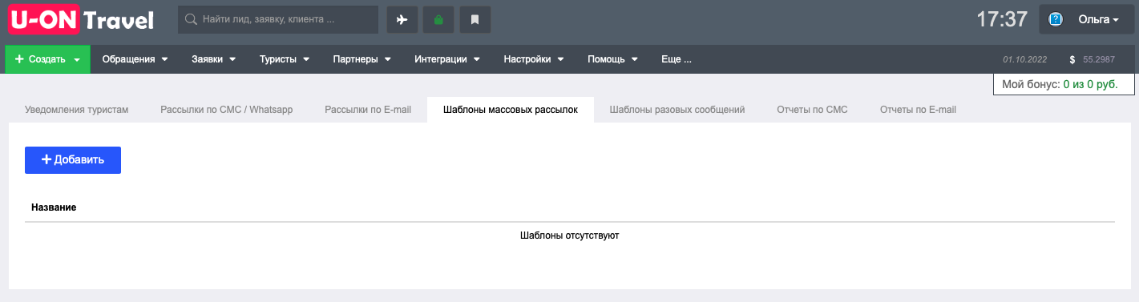Switch to Шаблоны разовых сообщений tab
Screen dimensions: 1139x302
click(677, 110)
